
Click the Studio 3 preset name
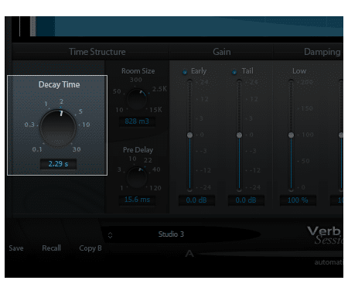171,234
